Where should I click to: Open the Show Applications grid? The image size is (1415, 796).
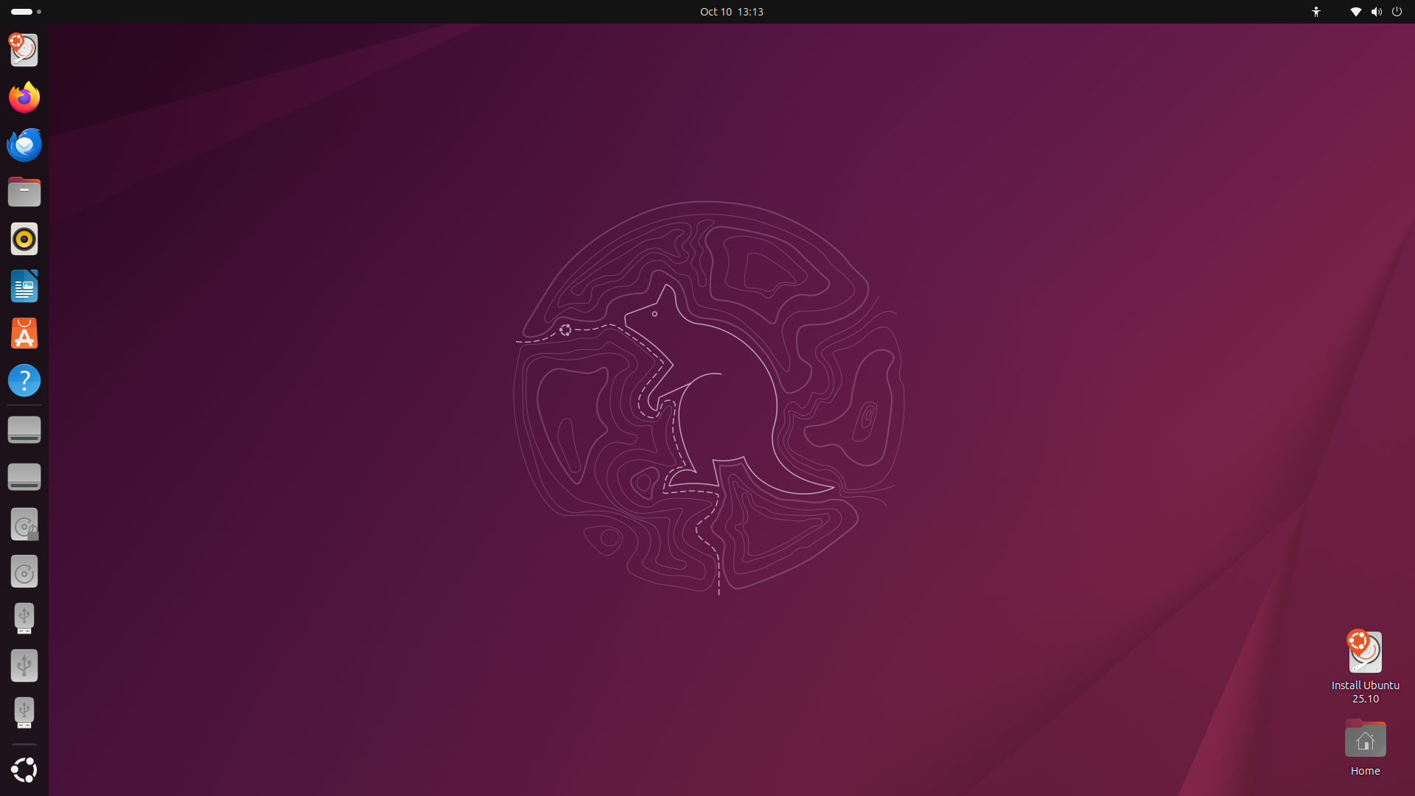point(24,770)
